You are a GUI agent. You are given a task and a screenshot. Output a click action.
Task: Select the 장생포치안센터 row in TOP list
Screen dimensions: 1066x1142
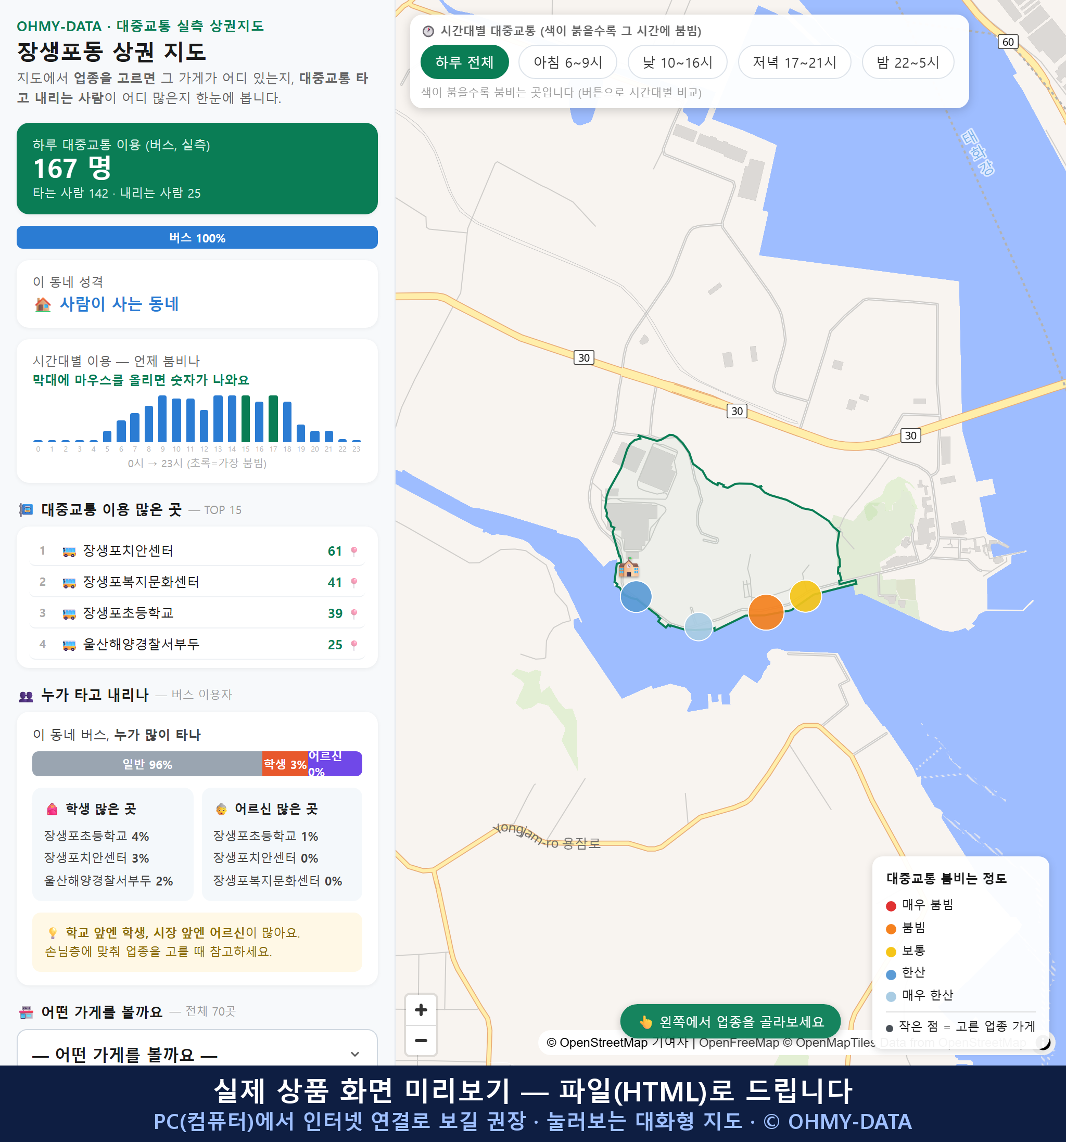coord(197,551)
